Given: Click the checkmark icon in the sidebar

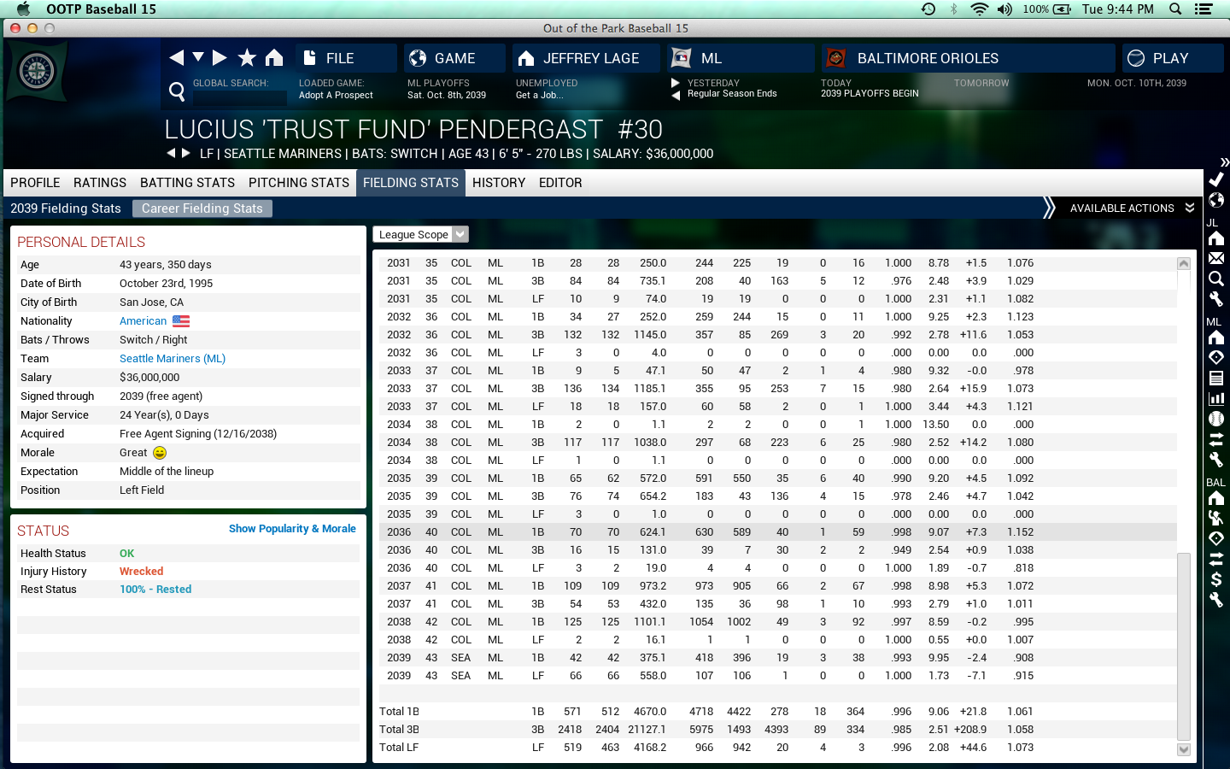Looking at the screenshot, I should tap(1215, 179).
